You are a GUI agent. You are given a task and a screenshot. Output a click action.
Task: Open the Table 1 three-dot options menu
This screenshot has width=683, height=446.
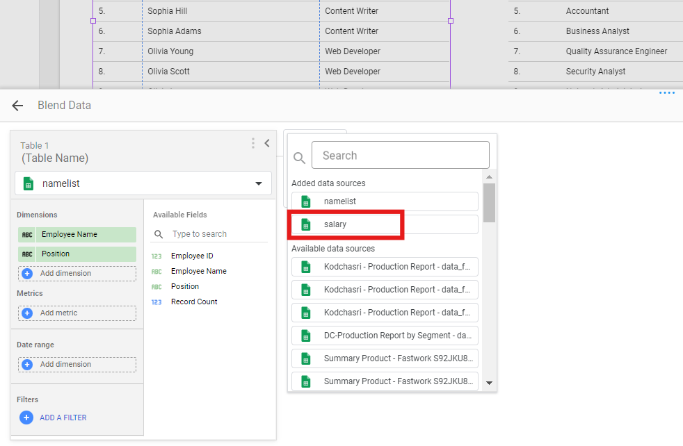(253, 143)
